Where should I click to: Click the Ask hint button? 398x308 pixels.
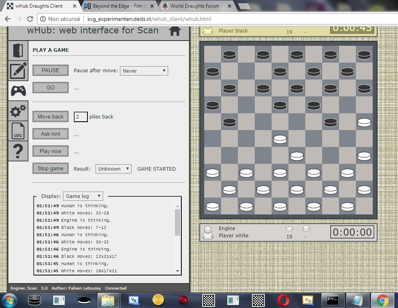point(51,134)
